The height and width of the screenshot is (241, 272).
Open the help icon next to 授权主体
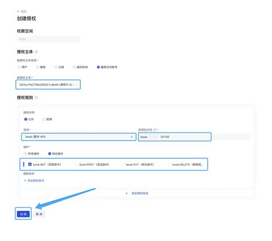[36, 52]
